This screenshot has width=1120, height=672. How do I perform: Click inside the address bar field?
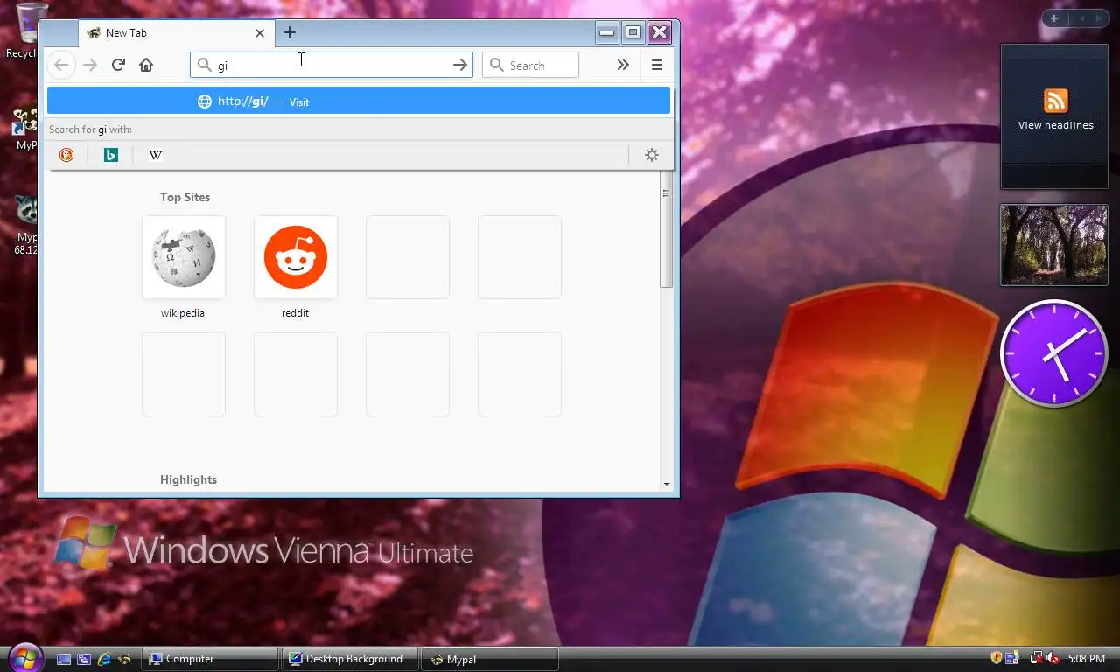332,65
